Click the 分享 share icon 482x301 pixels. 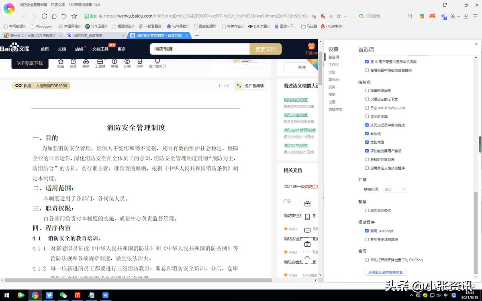(x=74, y=61)
